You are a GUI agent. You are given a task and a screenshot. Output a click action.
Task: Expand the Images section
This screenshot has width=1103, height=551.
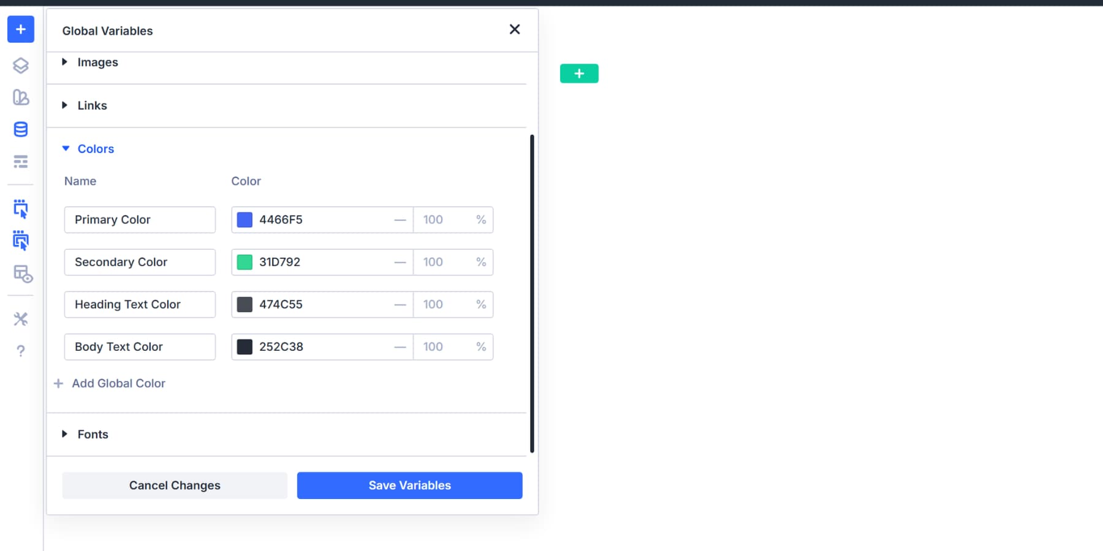97,62
